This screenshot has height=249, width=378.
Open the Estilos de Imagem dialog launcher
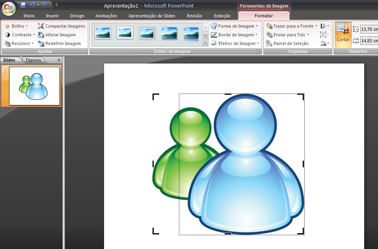(x=259, y=51)
